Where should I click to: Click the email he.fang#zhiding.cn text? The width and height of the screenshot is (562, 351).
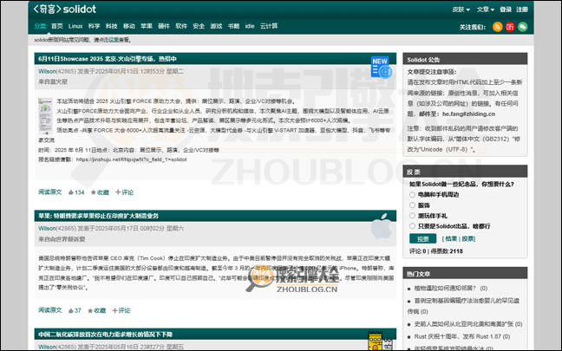tap(469, 114)
